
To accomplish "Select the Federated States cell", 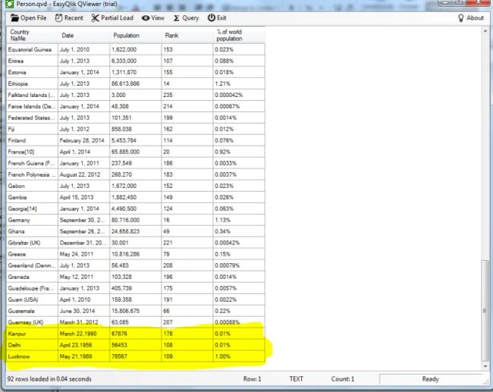I will click(32, 118).
